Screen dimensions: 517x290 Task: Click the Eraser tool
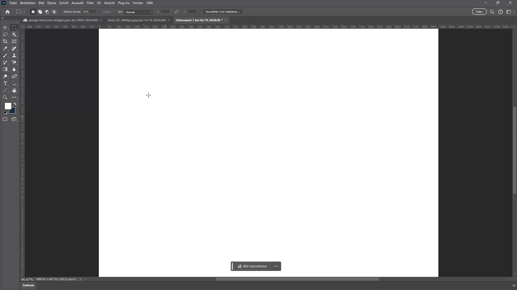(14, 62)
